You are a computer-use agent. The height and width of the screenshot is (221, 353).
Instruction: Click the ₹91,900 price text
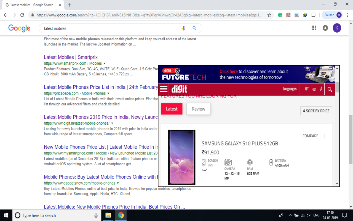[x=210, y=152]
